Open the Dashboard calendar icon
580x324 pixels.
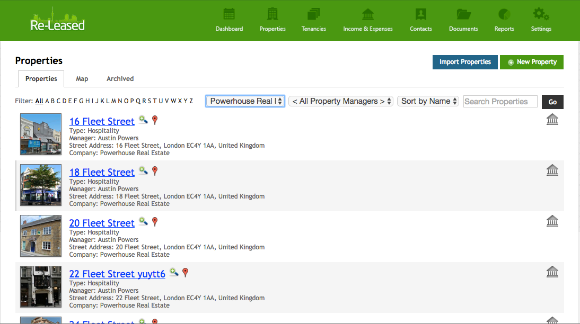(229, 14)
